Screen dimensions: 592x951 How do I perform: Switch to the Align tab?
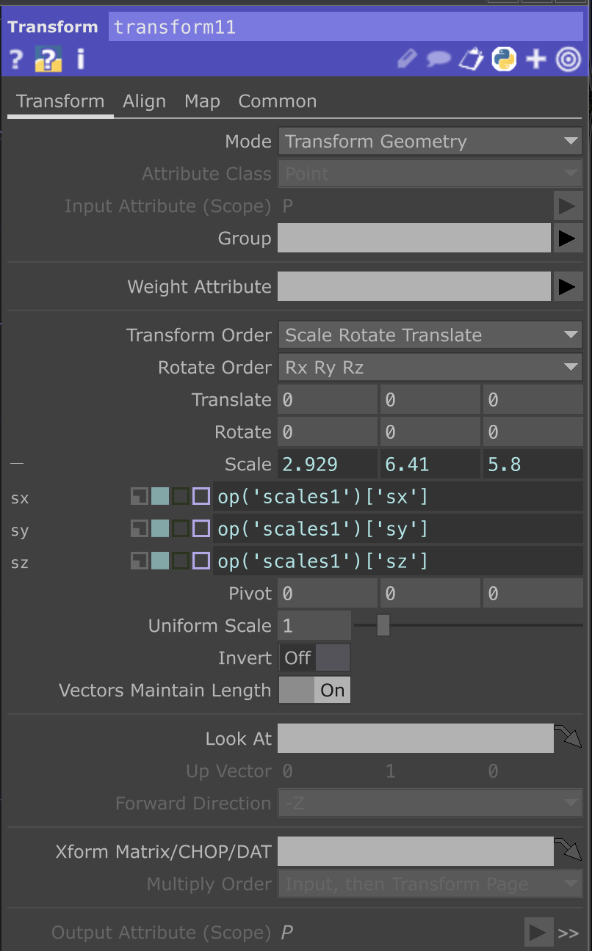coord(144,101)
